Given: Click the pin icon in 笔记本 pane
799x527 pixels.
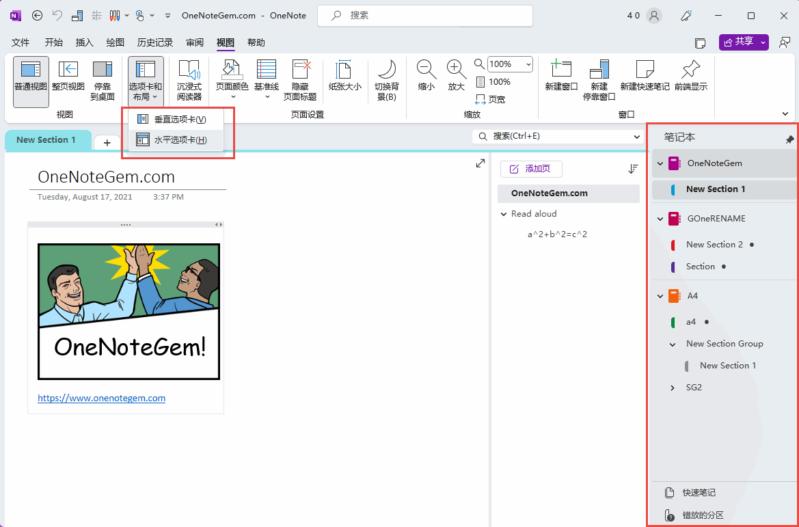Looking at the screenshot, I should point(789,139).
